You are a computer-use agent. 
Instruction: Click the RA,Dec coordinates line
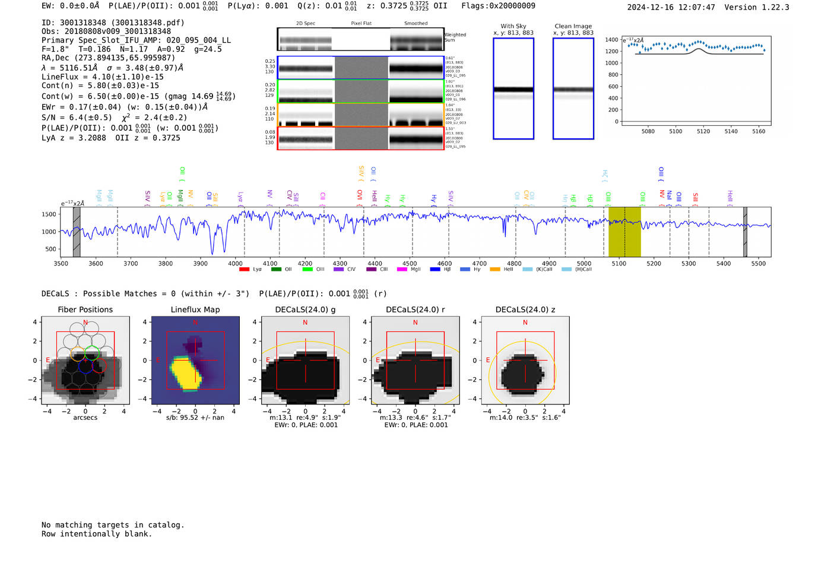click(108, 58)
